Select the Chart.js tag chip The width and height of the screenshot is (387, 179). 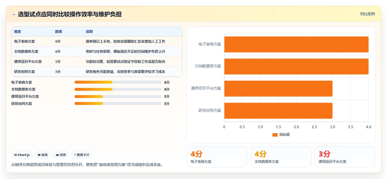click(22, 155)
